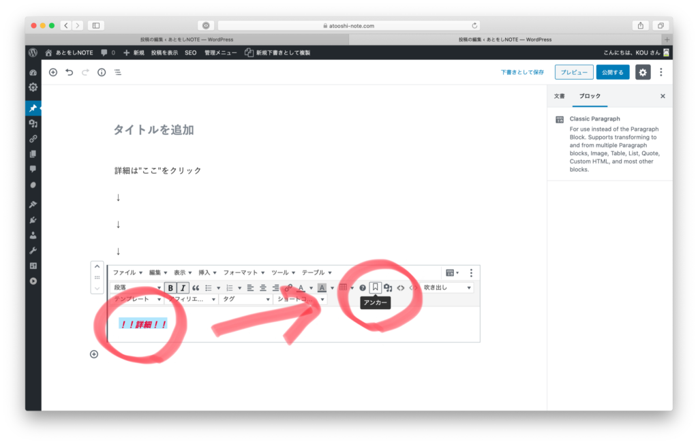Toggle italic formatting button

coord(183,287)
